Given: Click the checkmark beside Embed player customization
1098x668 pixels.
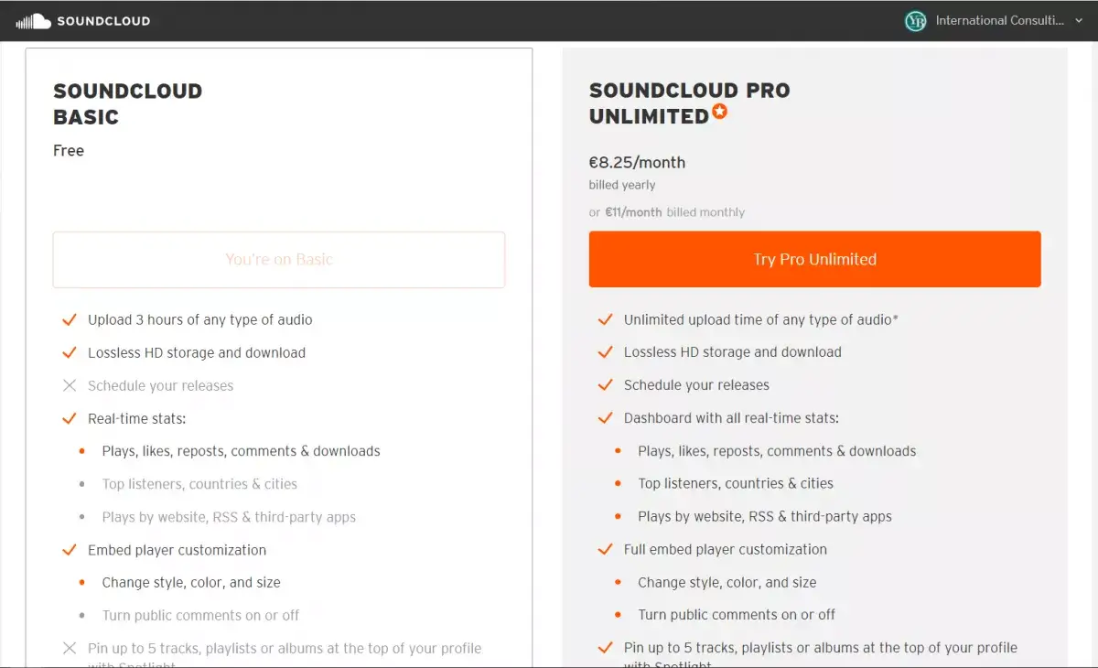Looking at the screenshot, I should tap(69, 551).
